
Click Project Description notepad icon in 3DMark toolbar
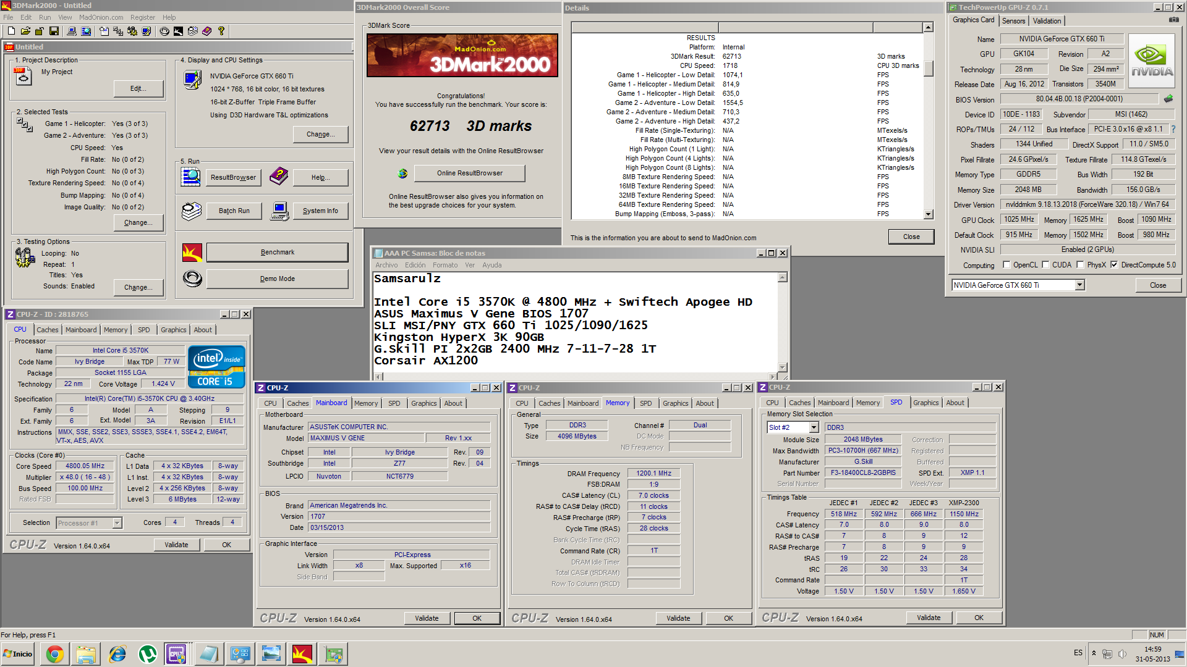click(x=104, y=31)
